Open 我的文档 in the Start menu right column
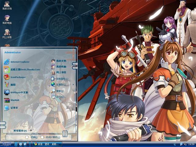The image size is (196, 147). (x=59, y=61)
